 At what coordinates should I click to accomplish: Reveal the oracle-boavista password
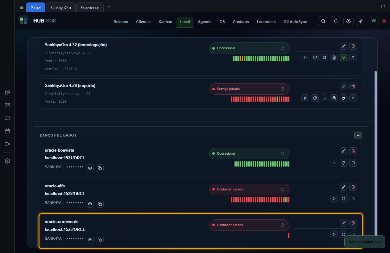[90, 168]
